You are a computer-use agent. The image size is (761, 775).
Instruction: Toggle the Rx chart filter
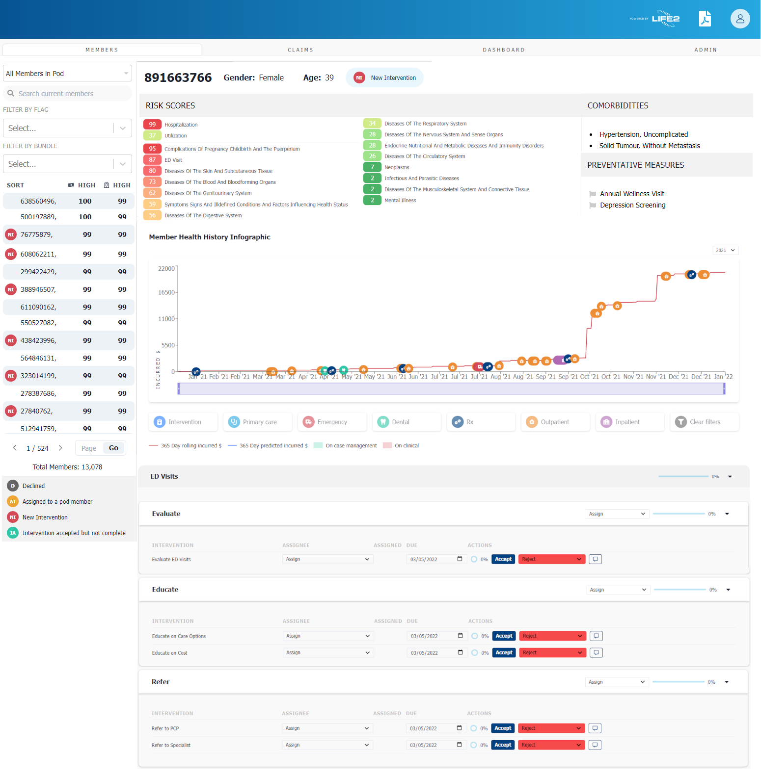481,422
